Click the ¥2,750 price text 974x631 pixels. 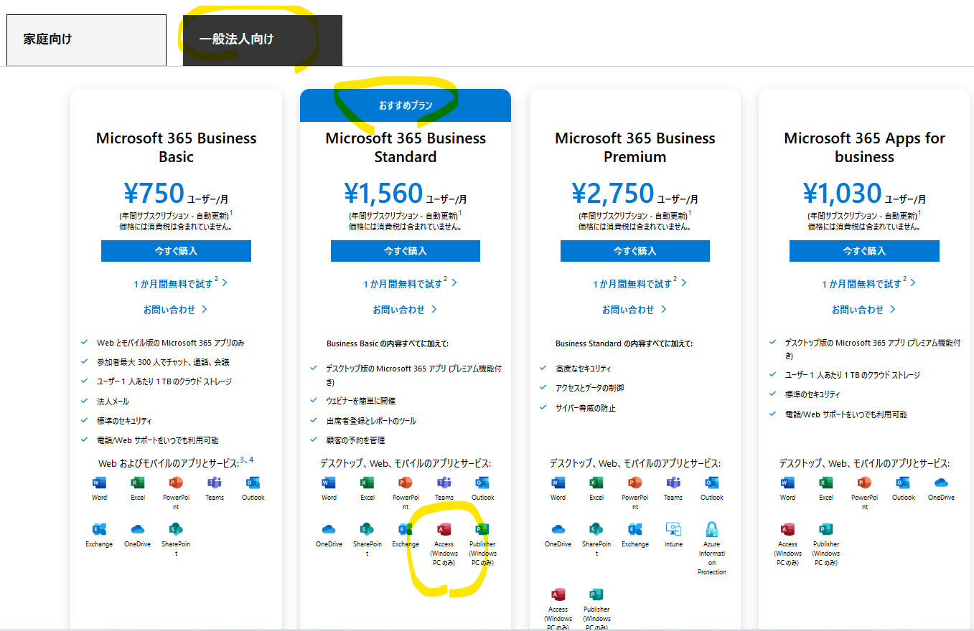613,193
